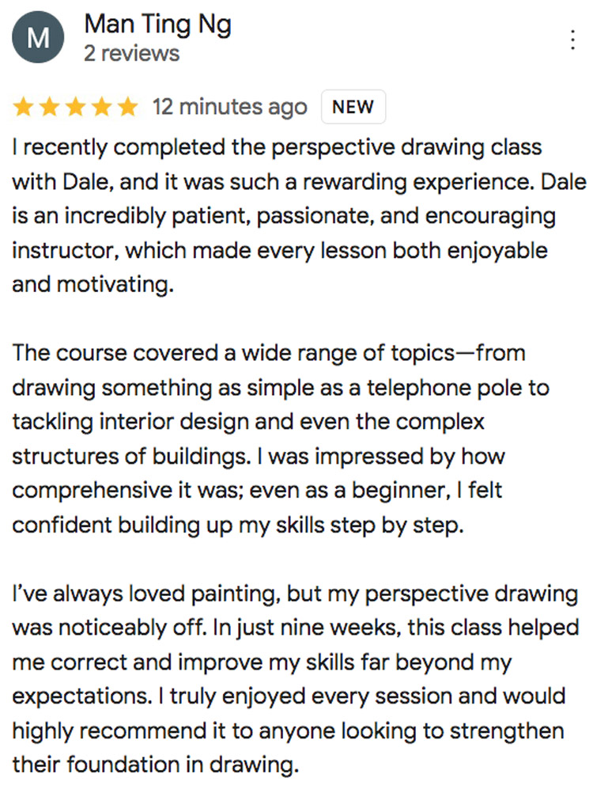This screenshot has width=593, height=793.
Task: Click the fifth gold rating star
Action: click(127, 108)
